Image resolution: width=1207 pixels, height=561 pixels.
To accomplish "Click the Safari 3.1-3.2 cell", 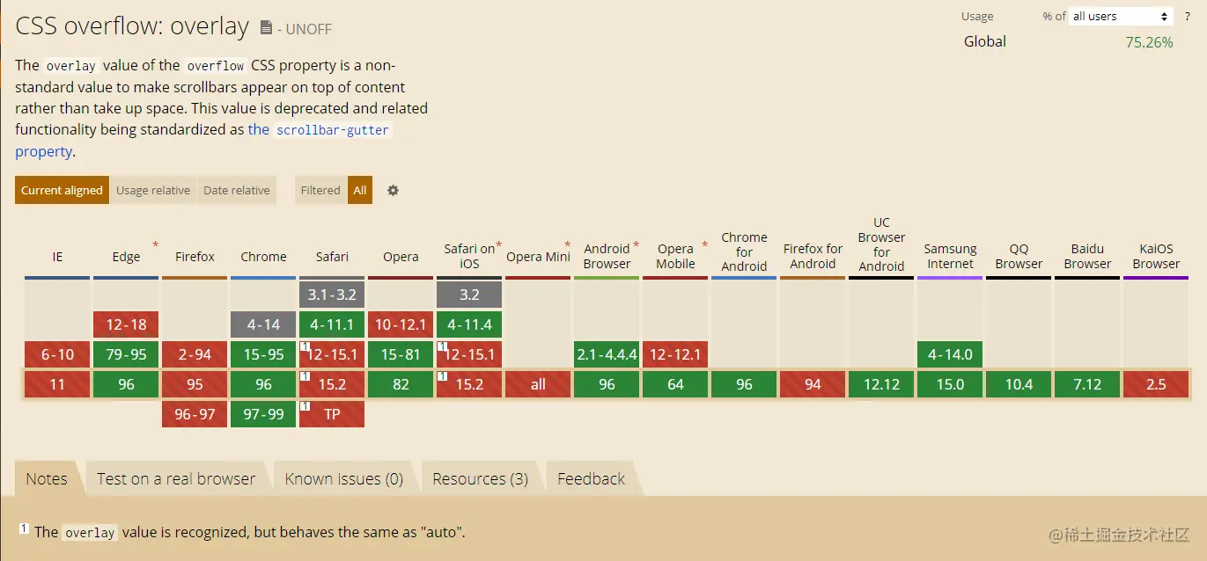I will tap(332, 295).
